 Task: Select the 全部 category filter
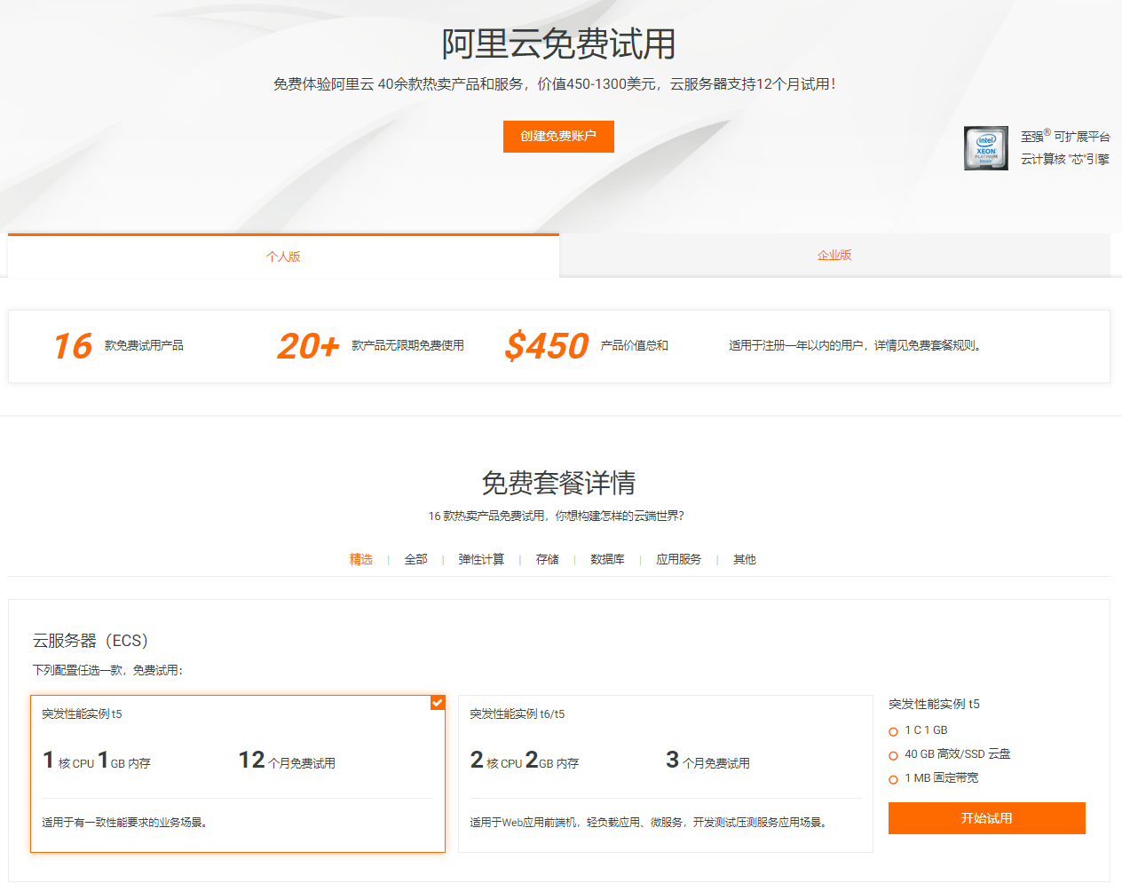415,559
